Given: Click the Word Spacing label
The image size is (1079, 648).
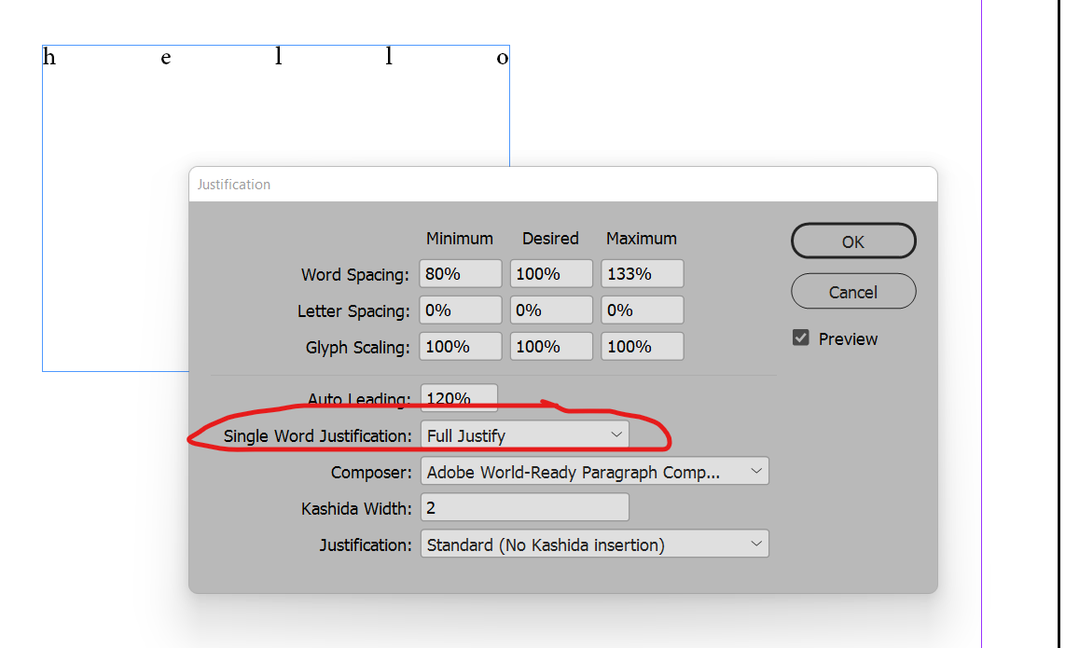Looking at the screenshot, I should 354,275.
